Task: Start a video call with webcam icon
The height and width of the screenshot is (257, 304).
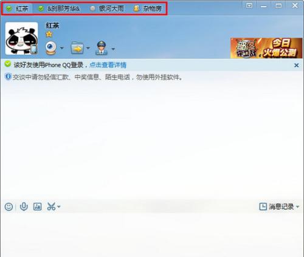Action: pyautogui.click(x=50, y=48)
